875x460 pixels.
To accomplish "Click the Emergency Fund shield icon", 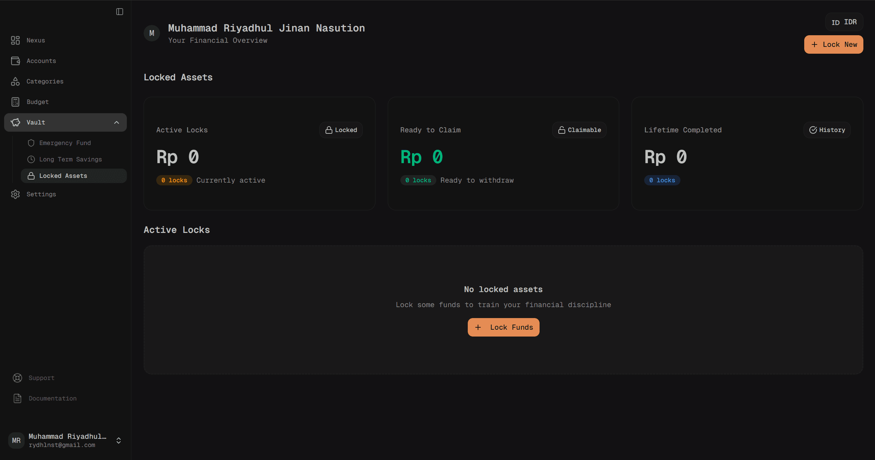I will tap(31, 143).
